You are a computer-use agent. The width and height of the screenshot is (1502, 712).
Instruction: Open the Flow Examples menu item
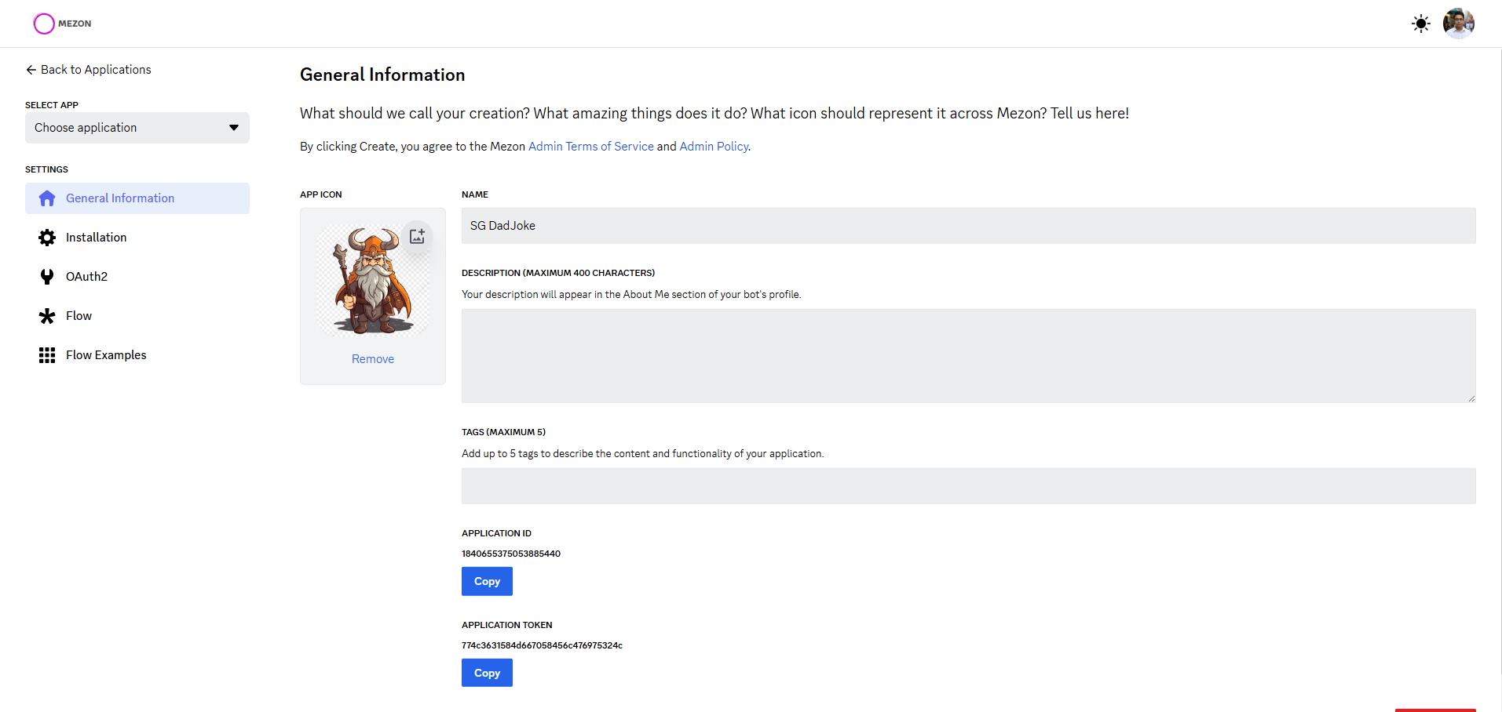[x=106, y=355]
